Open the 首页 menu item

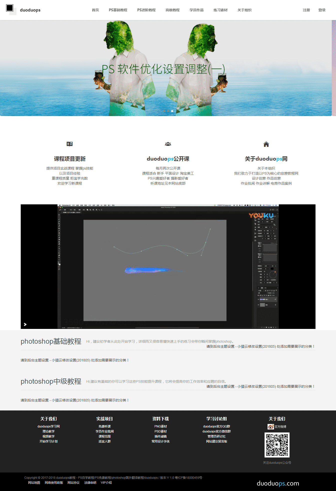[x=95, y=10]
